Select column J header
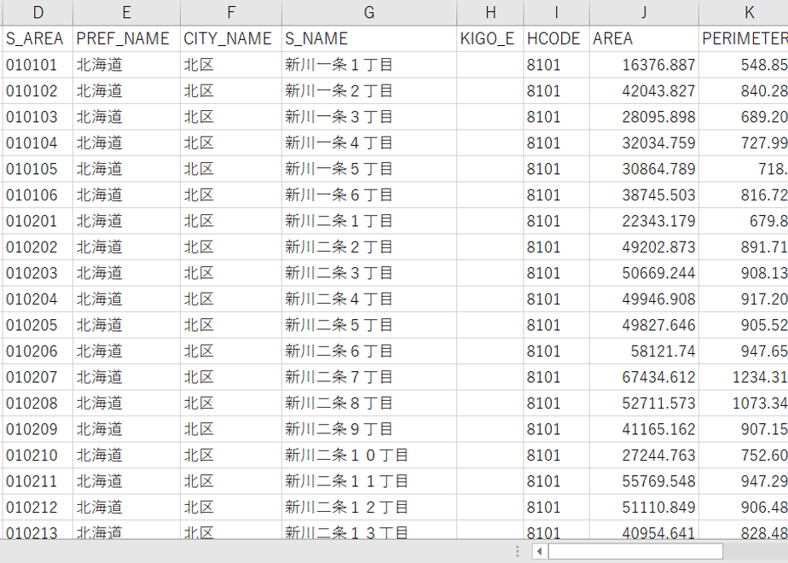Screen dimensions: 788x563 tap(644, 13)
